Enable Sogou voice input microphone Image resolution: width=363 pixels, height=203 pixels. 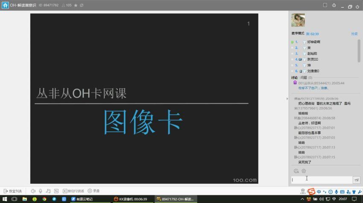pos(336,192)
